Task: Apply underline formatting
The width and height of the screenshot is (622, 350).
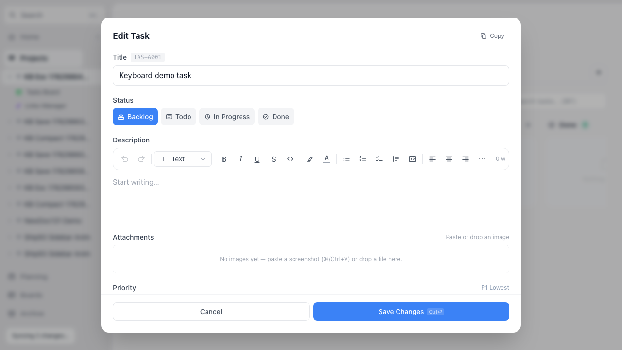Action: point(257,159)
